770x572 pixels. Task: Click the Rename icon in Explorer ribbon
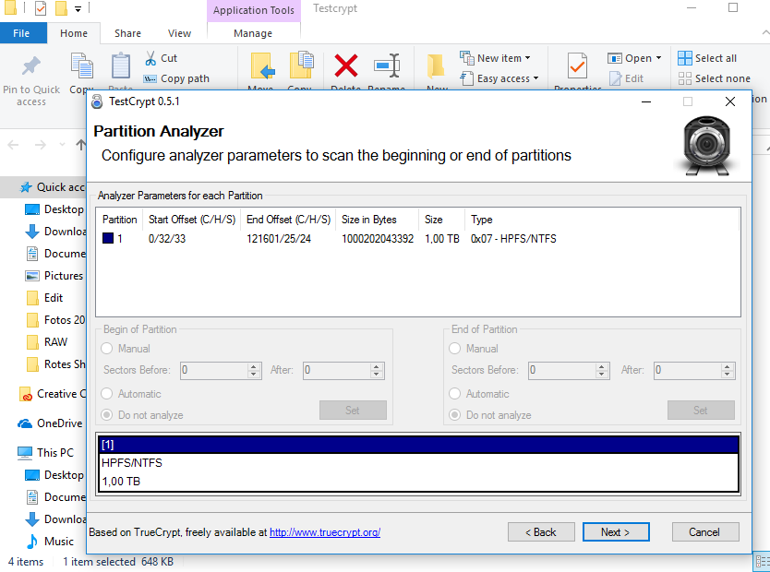387,66
